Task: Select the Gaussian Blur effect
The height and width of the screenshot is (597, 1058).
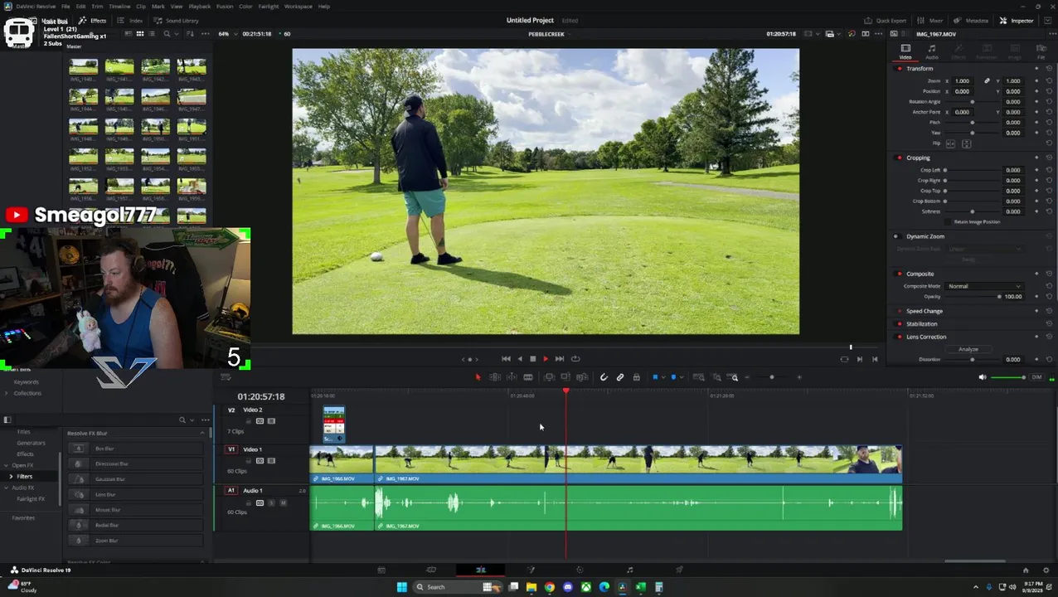Action: [136, 479]
